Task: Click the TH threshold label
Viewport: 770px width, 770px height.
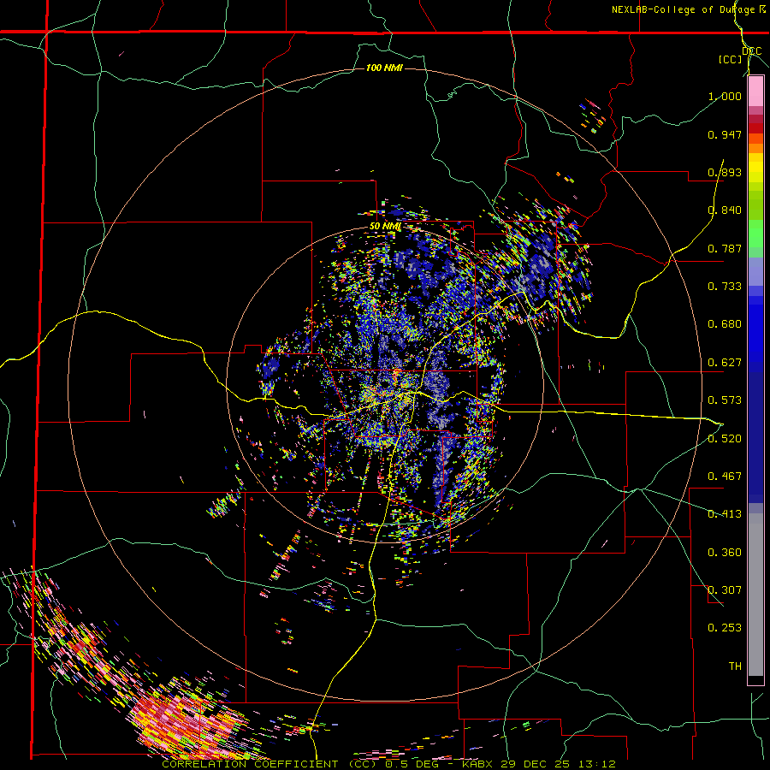Action: [x=735, y=666]
